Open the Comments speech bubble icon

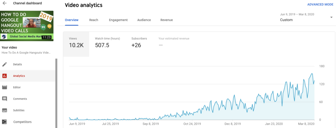[5, 99]
